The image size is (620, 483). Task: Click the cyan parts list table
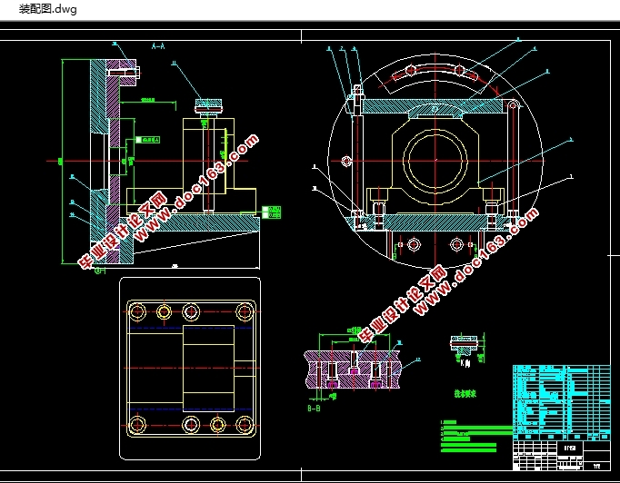coord(562,402)
